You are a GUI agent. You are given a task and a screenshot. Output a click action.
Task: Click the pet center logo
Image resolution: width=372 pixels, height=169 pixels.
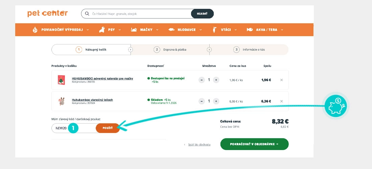coord(48,14)
